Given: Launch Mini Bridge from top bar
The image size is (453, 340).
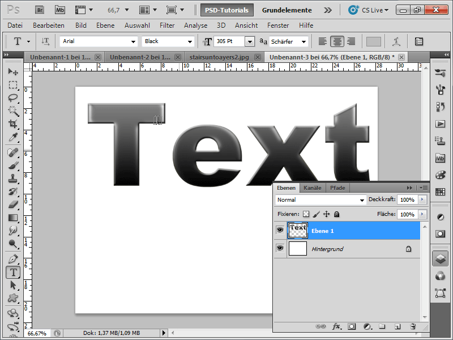Looking at the screenshot, I should [x=60, y=10].
